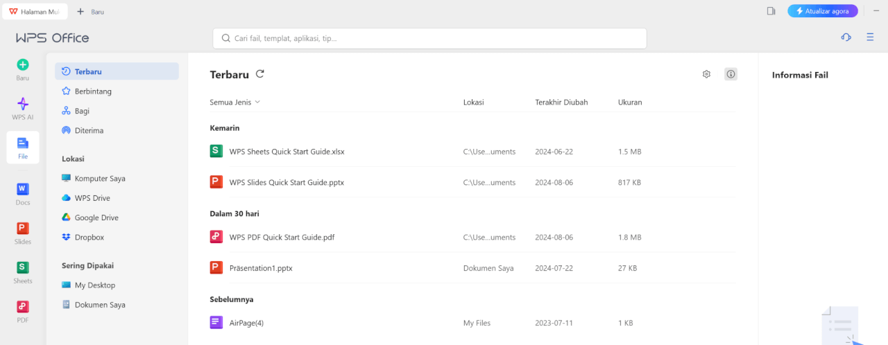Expand the Semua Jenis filter dropdown
The image size is (888, 345).
pos(235,103)
